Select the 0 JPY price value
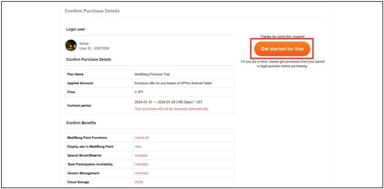Viewport: 384px width, 189px height. click(x=139, y=92)
